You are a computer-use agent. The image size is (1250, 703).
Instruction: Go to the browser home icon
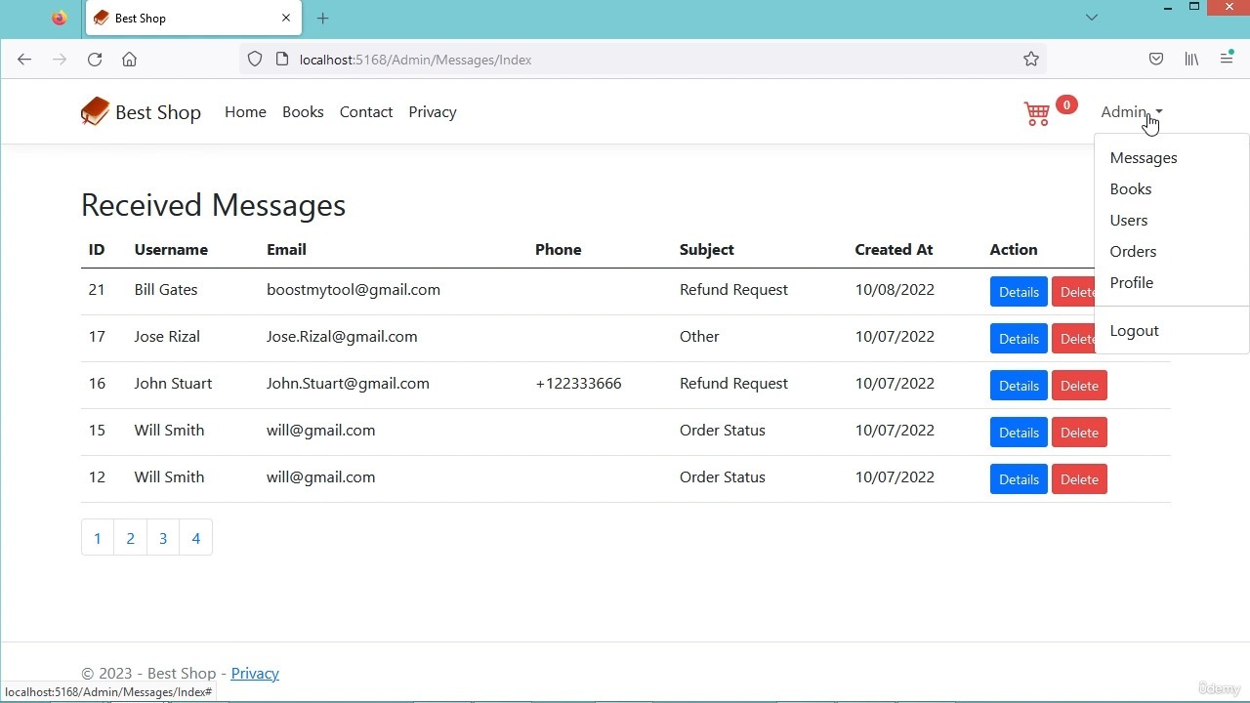[129, 60]
